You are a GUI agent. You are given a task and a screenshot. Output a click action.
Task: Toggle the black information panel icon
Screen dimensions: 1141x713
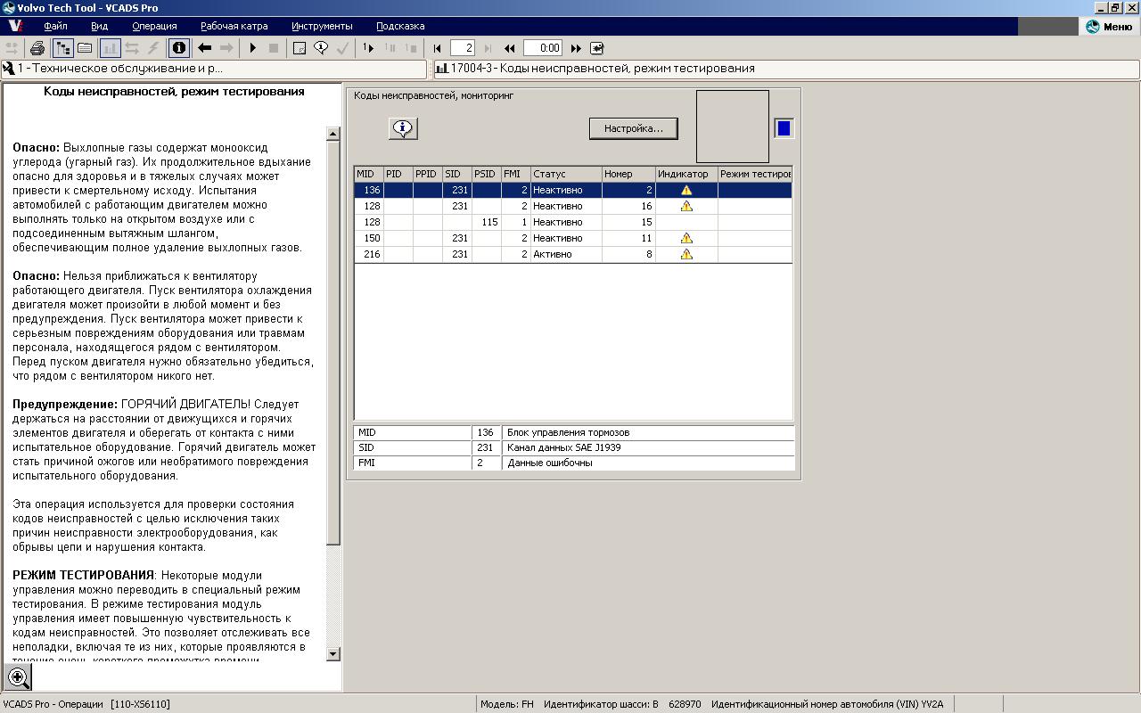pyautogui.click(x=178, y=48)
